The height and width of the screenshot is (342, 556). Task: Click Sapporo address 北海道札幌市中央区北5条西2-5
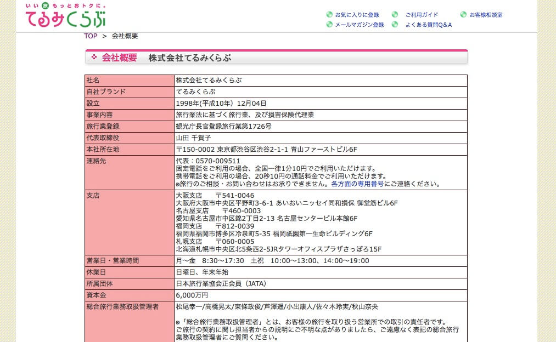[x=279, y=249]
